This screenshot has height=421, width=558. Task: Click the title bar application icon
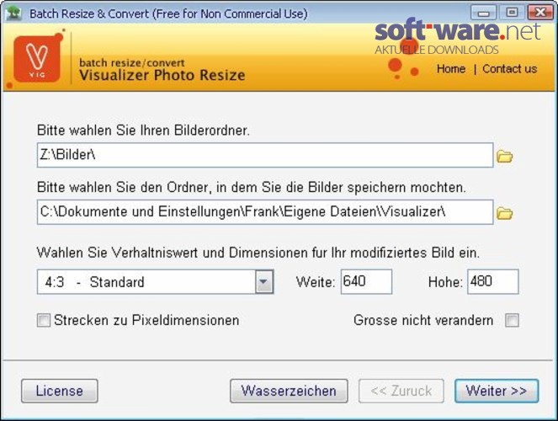click(13, 13)
